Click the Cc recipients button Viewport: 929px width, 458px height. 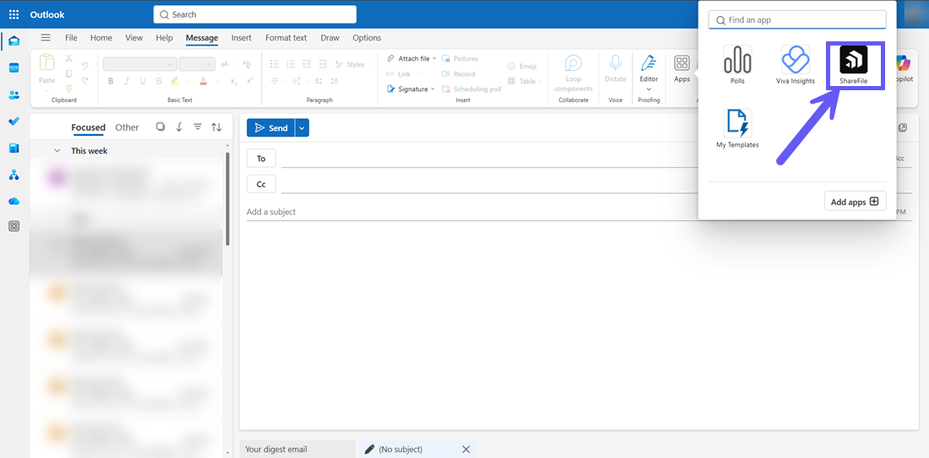(261, 184)
